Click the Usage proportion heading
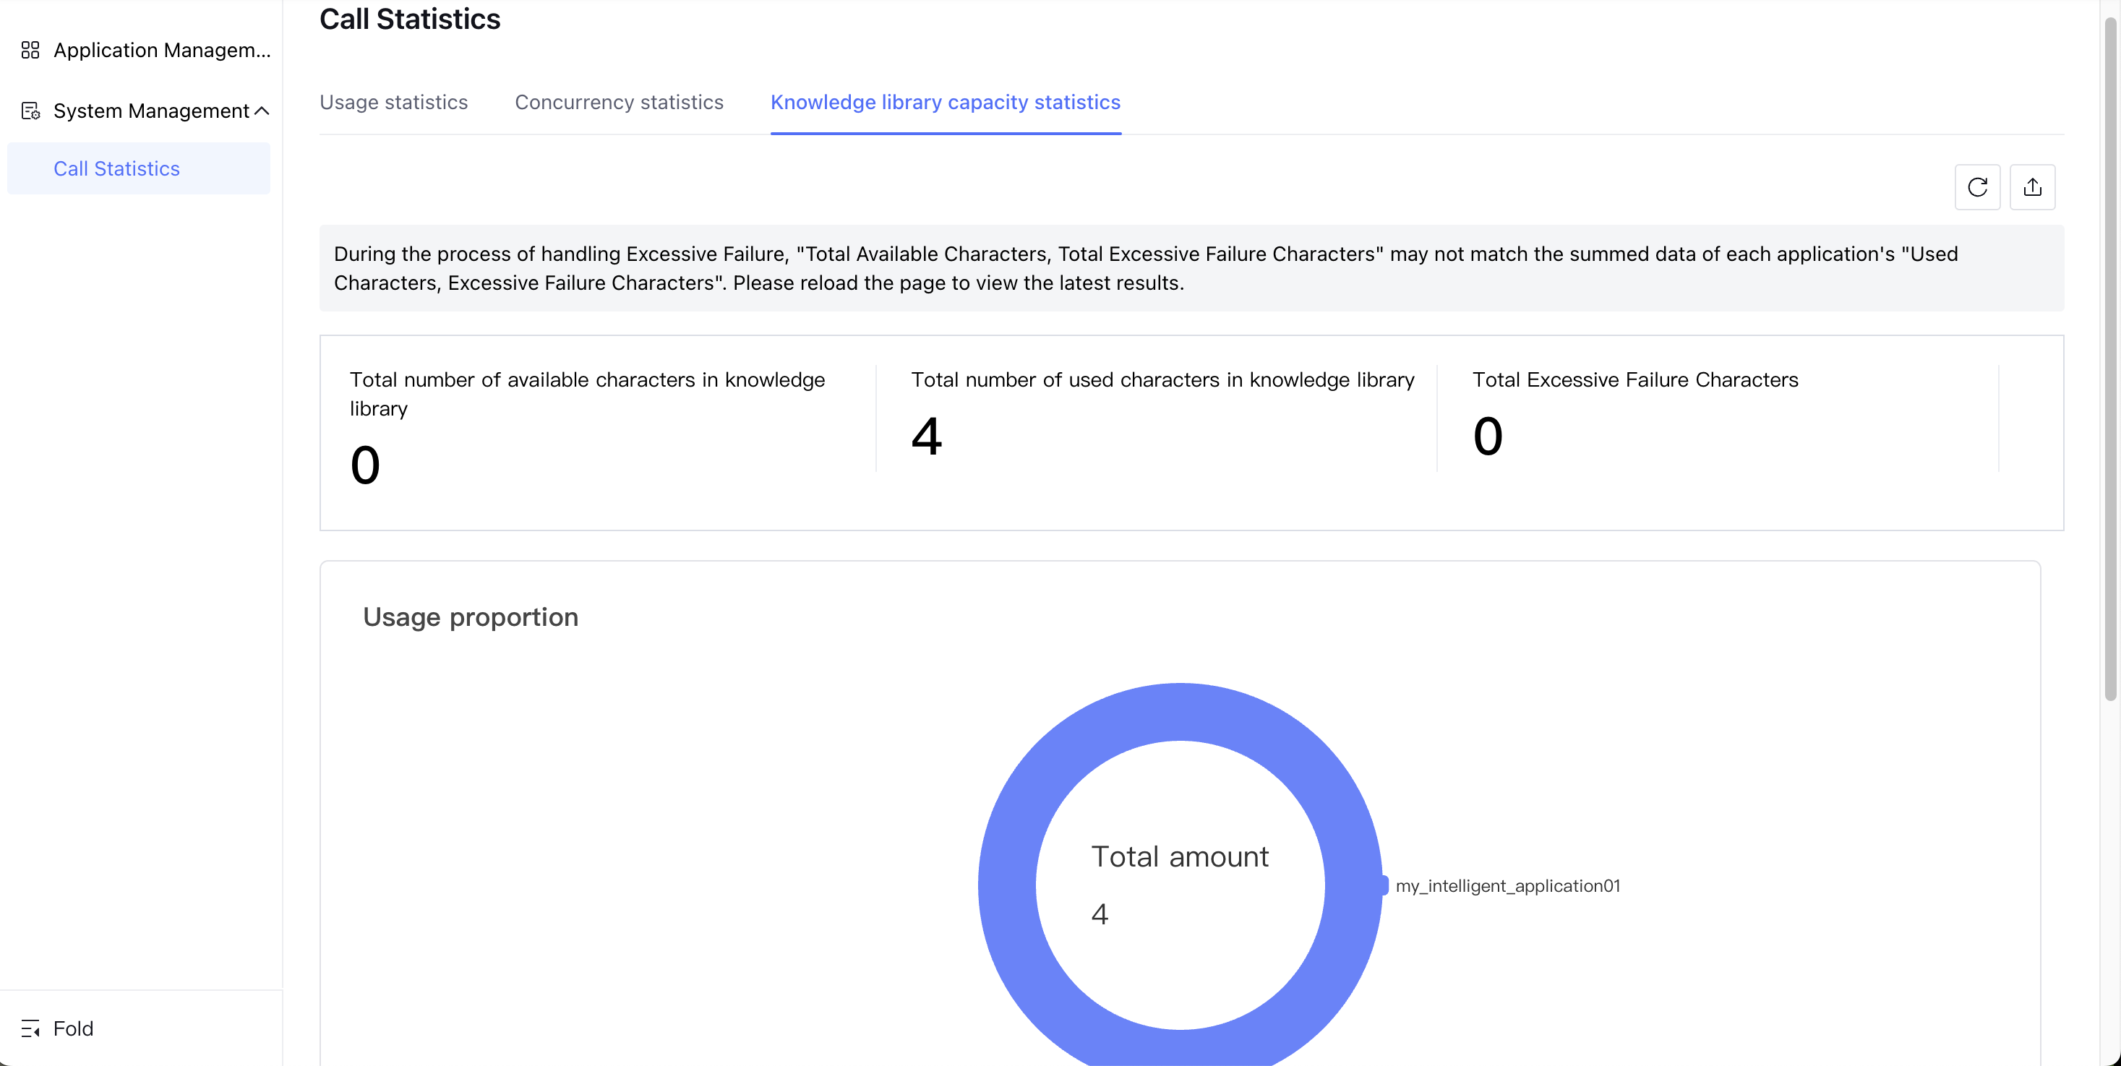The width and height of the screenshot is (2121, 1066). click(470, 616)
